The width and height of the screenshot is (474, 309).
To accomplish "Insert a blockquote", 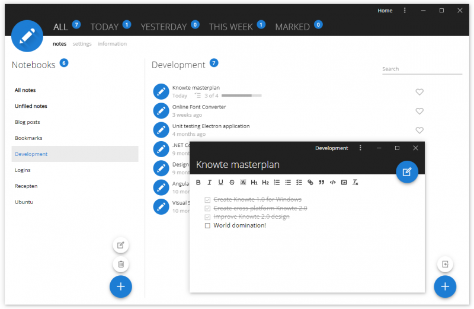I will [x=321, y=182].
